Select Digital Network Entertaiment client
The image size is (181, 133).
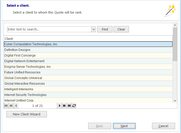coord(88,61)
